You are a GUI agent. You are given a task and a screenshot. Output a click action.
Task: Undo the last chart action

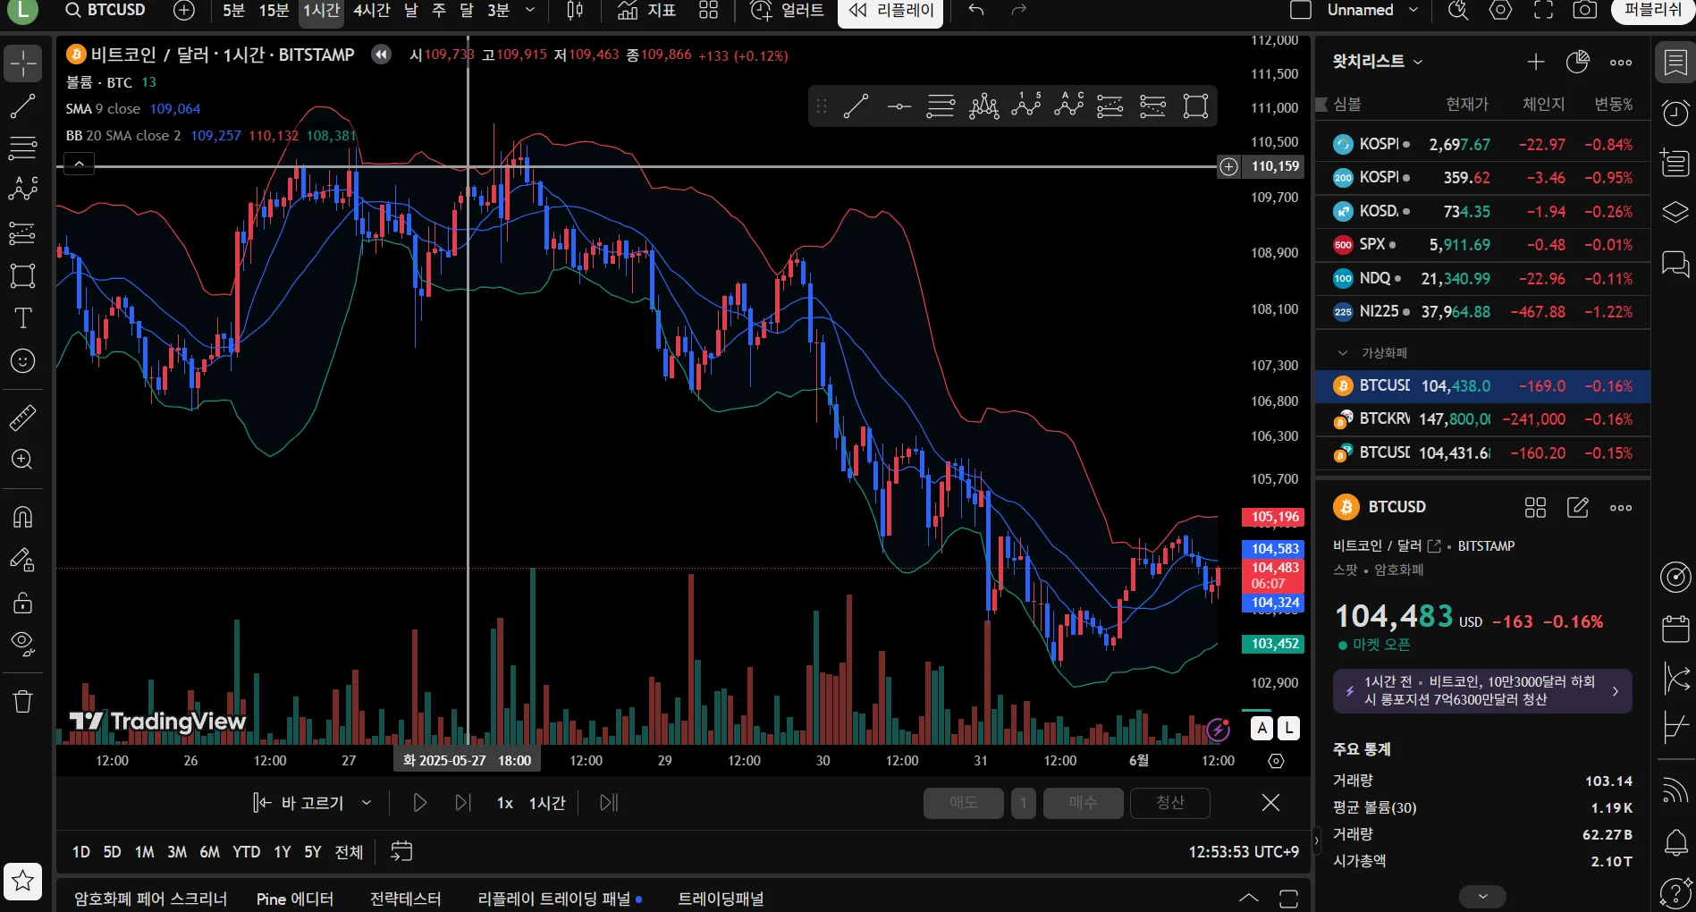(x=976, y=11)
